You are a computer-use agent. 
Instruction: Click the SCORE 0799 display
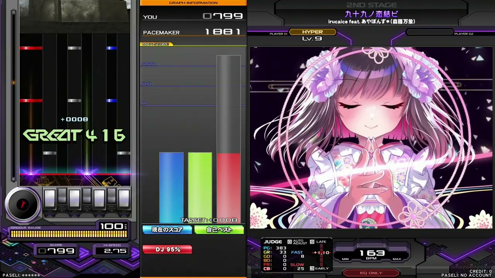click(x=56, y=251)
